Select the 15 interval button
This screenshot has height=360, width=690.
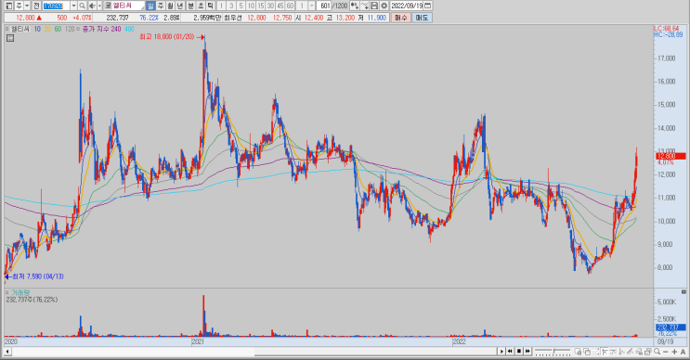[261, 6]
